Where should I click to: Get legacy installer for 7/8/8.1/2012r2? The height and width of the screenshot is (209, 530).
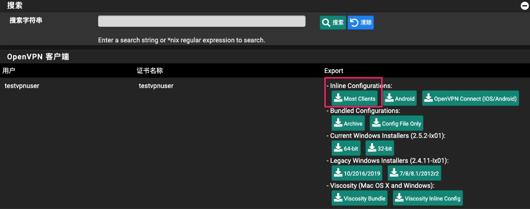pyautogui.click(x=414, y=174)
